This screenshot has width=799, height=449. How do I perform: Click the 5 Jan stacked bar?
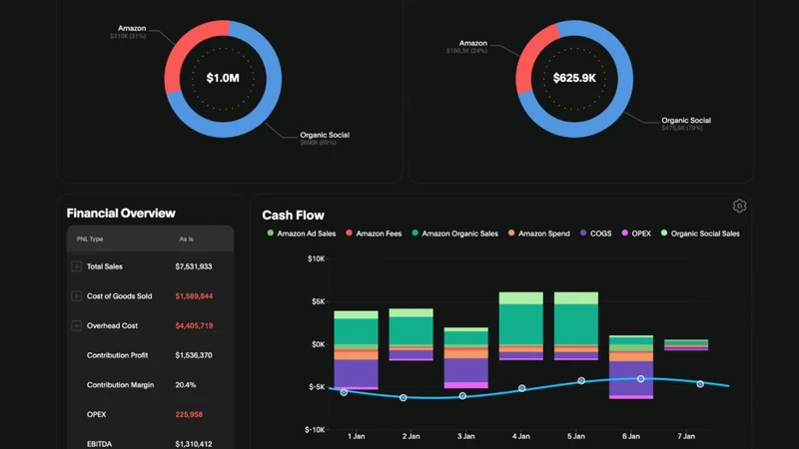(576, 326)
